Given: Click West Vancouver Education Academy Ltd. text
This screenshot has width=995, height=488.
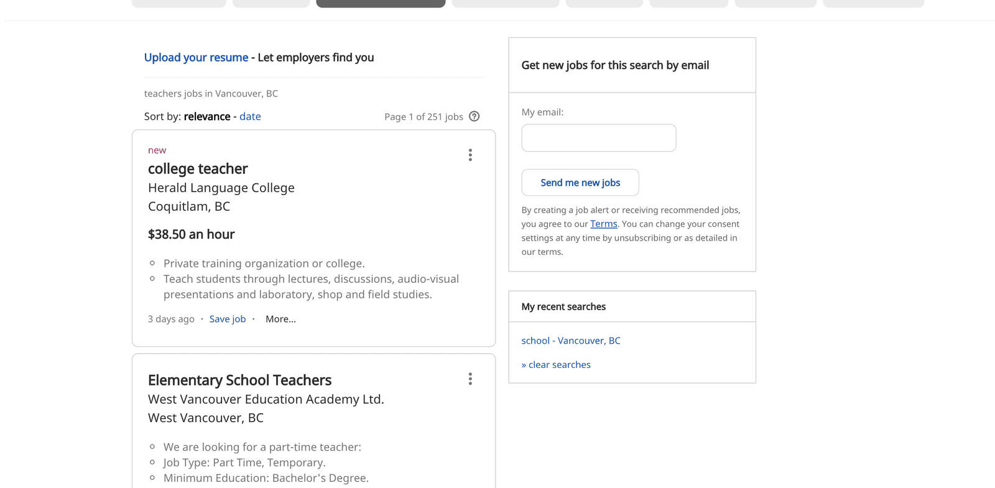Looking at the screenshot, I should tap(266, 399).
